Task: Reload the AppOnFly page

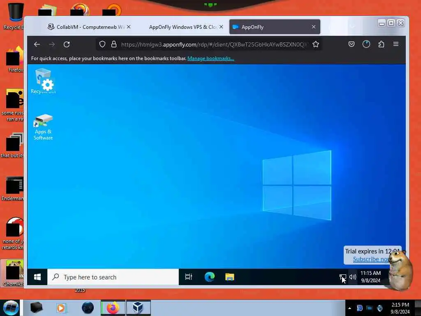Action: point(67,44)
